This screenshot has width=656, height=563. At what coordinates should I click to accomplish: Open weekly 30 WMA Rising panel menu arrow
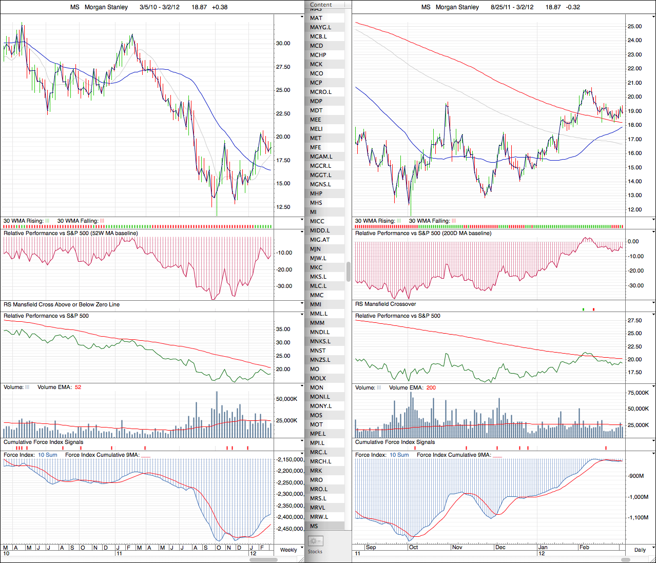[302, 220]
